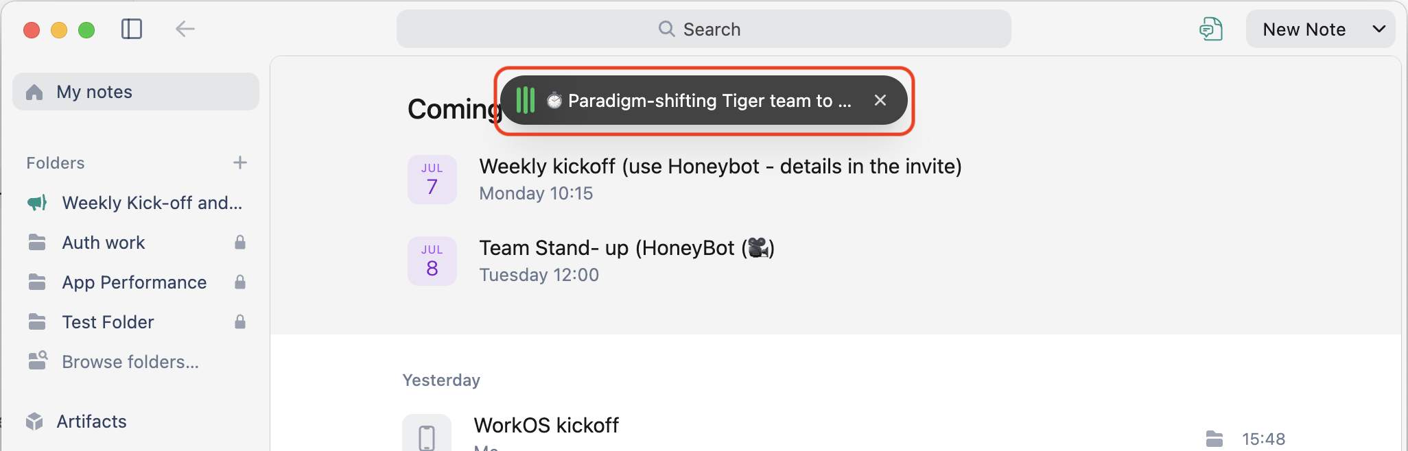1408x451 pixels.
Task: Dismiss the Paradigm-shifting Tiger team notification
Action: [880, 101]
